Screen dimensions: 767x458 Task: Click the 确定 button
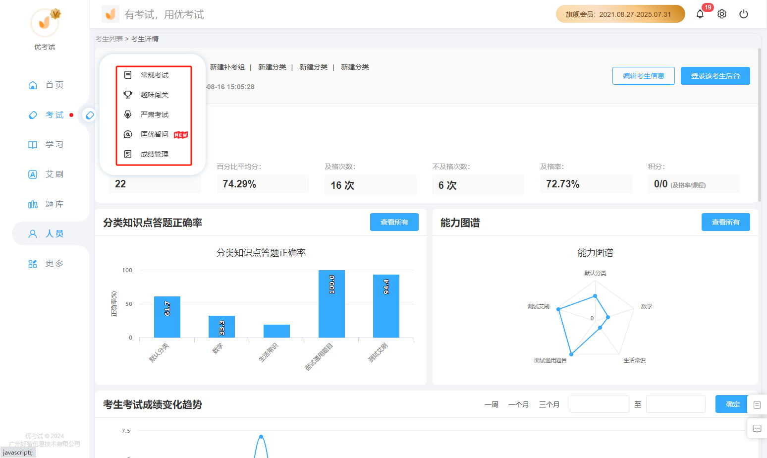pyautogui.click(x=732, y=404)
